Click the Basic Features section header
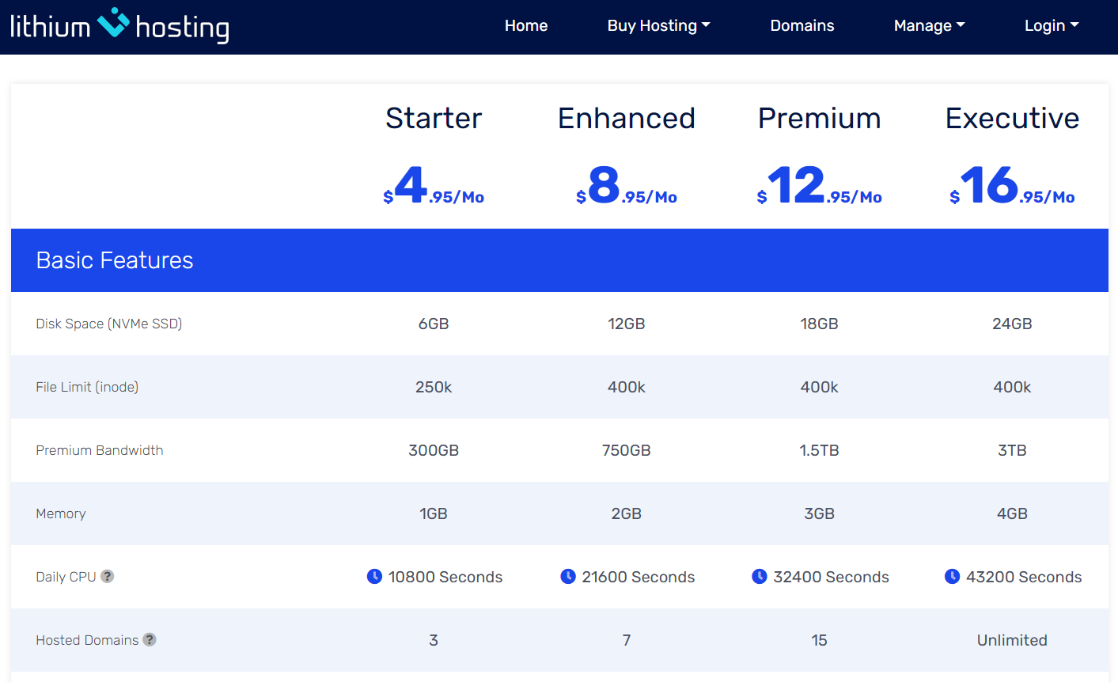This screenshot has width=1118, height=682. click(x=115, y=260)
